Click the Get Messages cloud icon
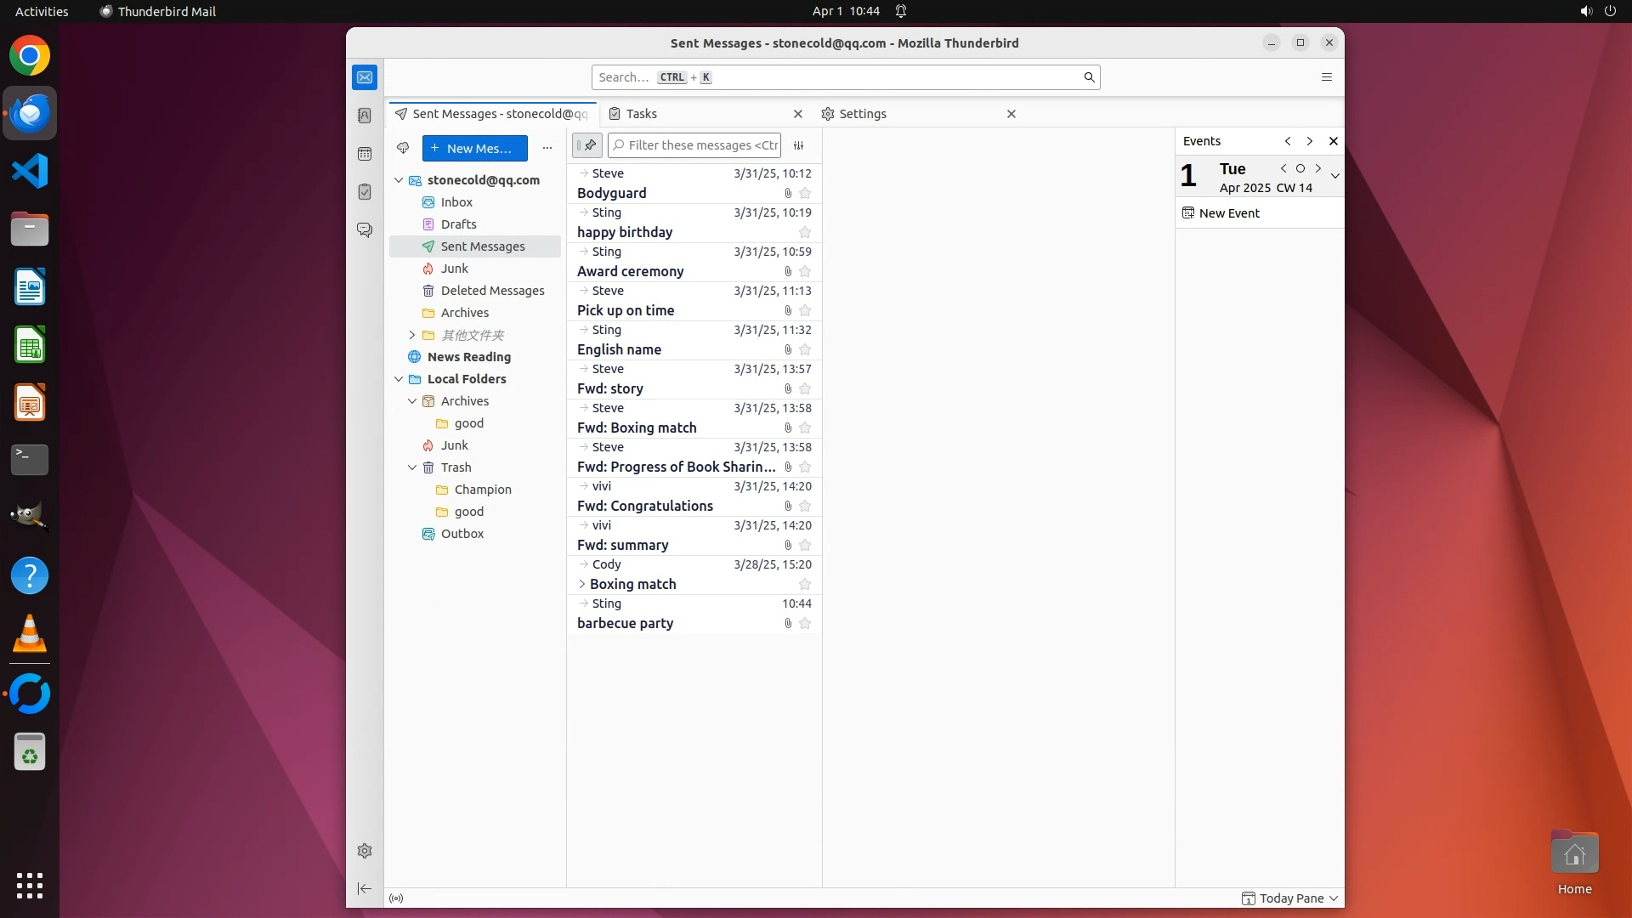This screenshot has height=918, width=1632. (403, 148)
